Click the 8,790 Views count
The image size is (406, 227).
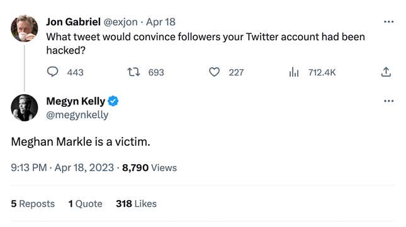coord(149,168)
